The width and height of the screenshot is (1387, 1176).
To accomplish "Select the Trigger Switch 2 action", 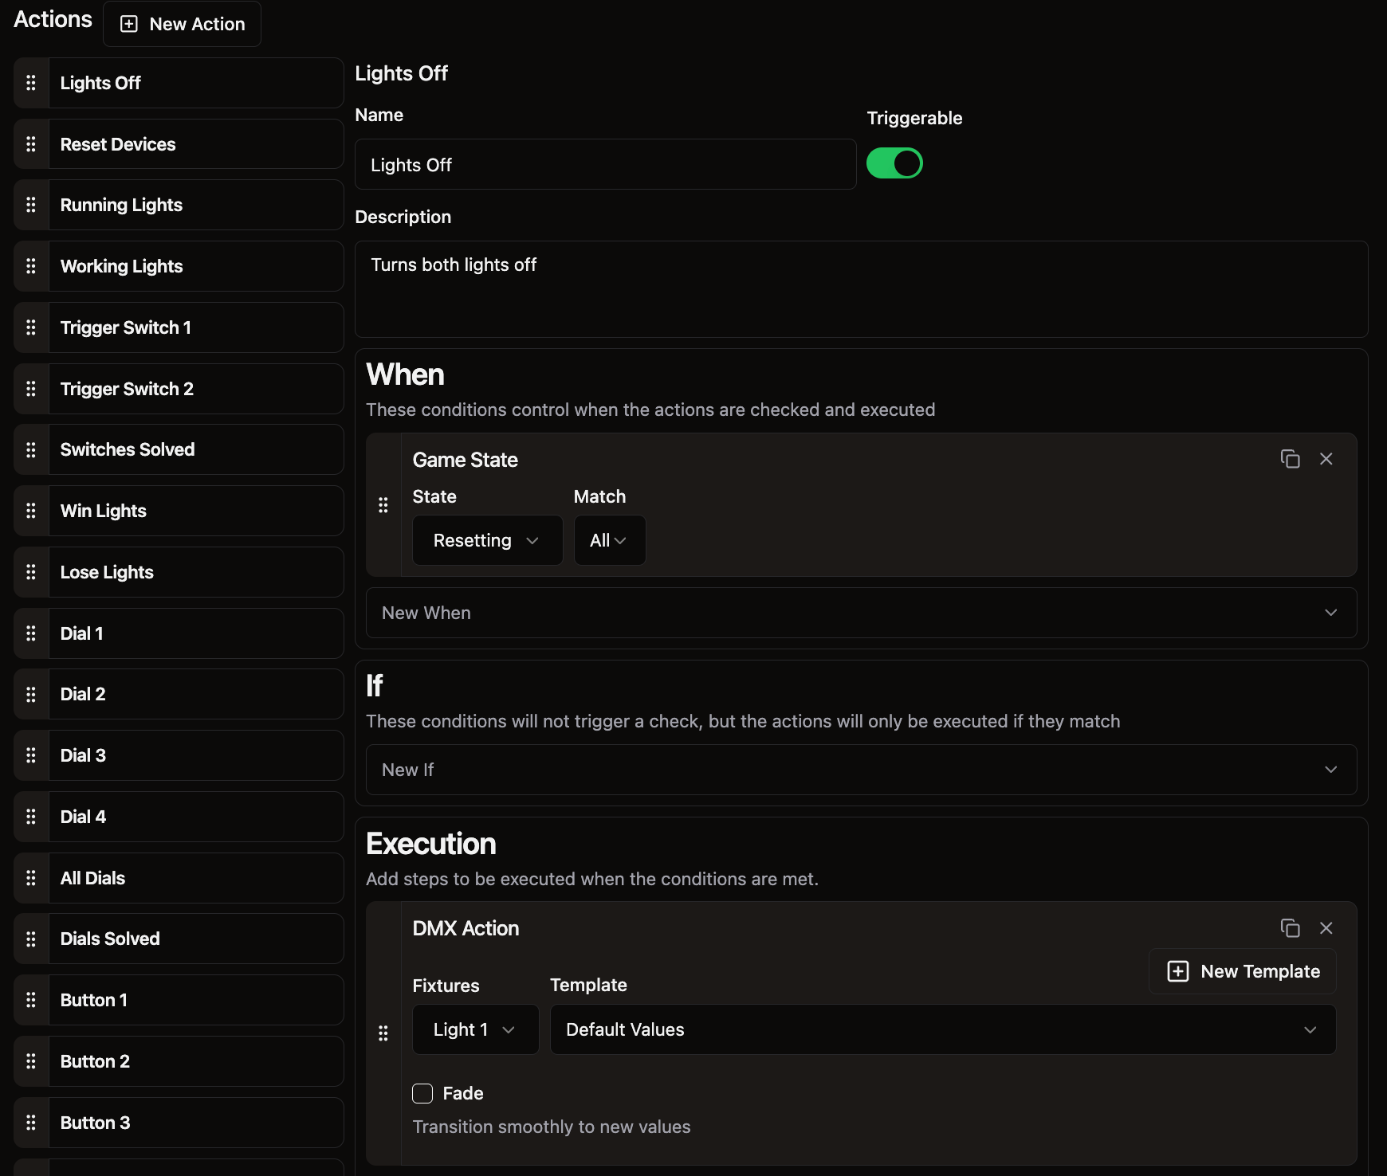I will click(195, 389).
